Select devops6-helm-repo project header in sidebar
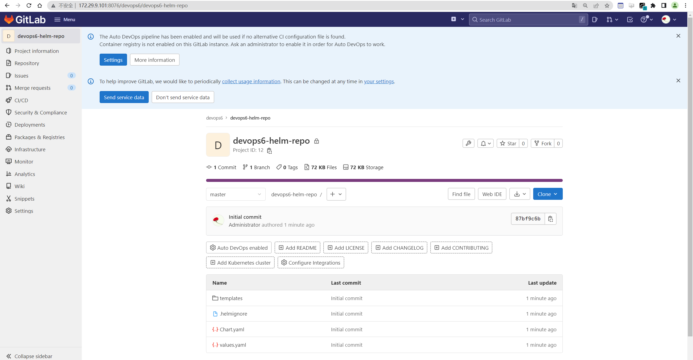Screen dimensions: 693x360 tap(41, 36)
